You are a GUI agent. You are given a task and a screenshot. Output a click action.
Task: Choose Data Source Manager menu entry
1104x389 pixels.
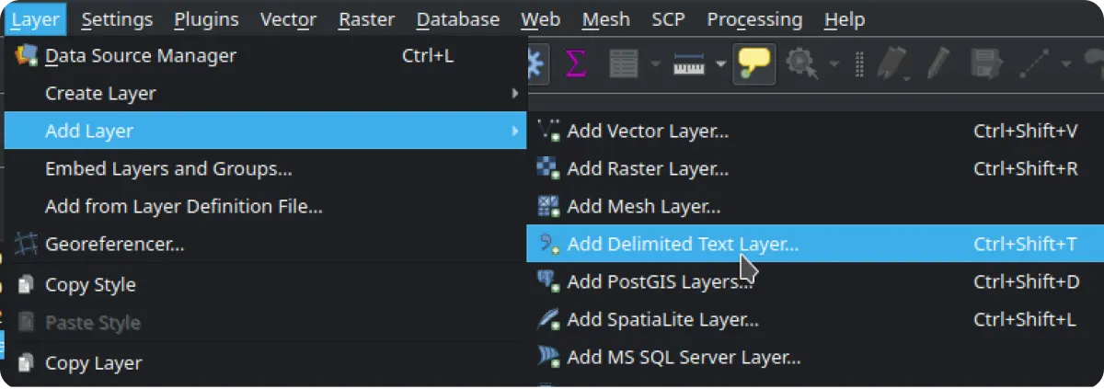[266, 55]
